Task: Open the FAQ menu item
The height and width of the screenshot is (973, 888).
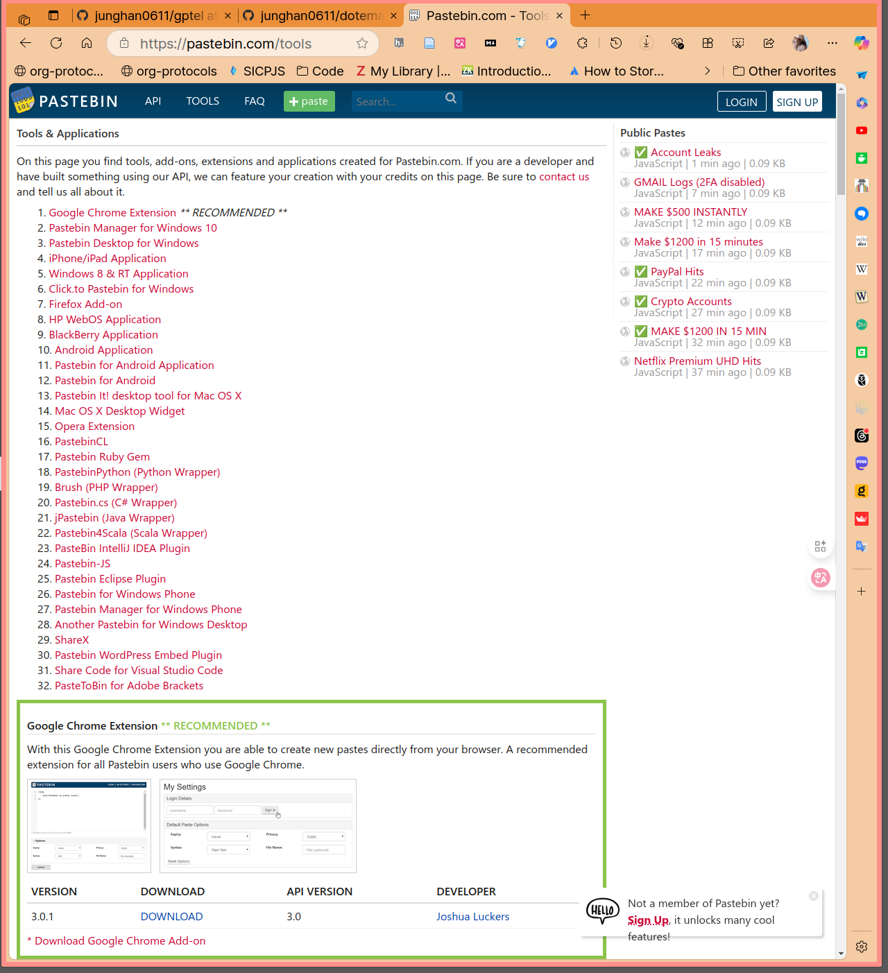Action: pyautogui.click(x=255, y=101)
